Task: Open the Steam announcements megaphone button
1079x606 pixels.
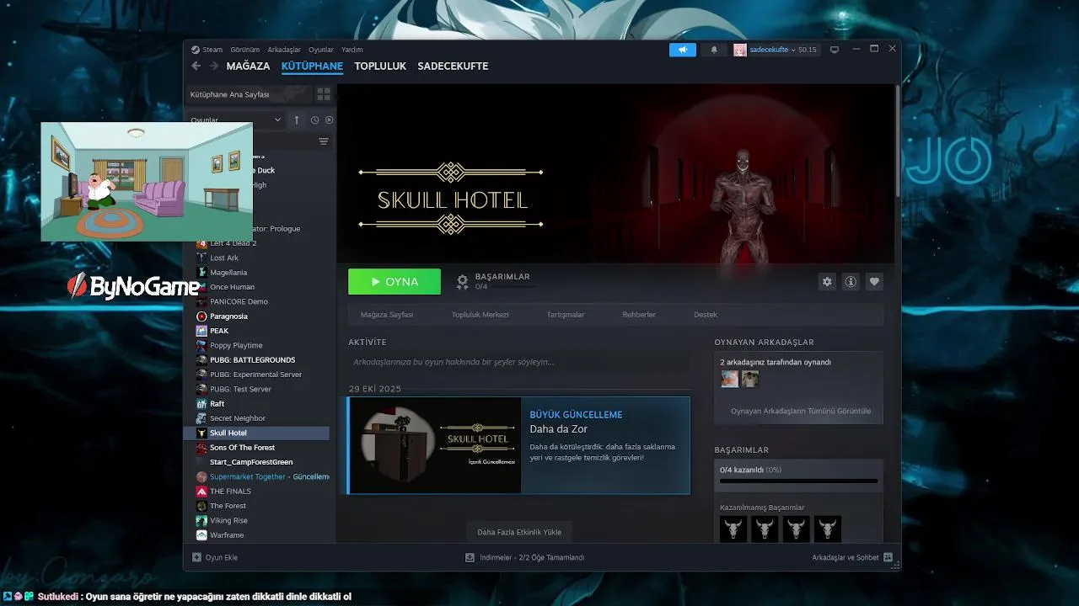Action: (683, 50)
